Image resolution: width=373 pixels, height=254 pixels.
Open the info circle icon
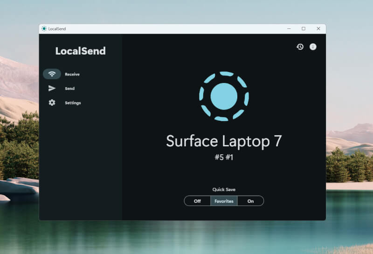coord(313,47)
